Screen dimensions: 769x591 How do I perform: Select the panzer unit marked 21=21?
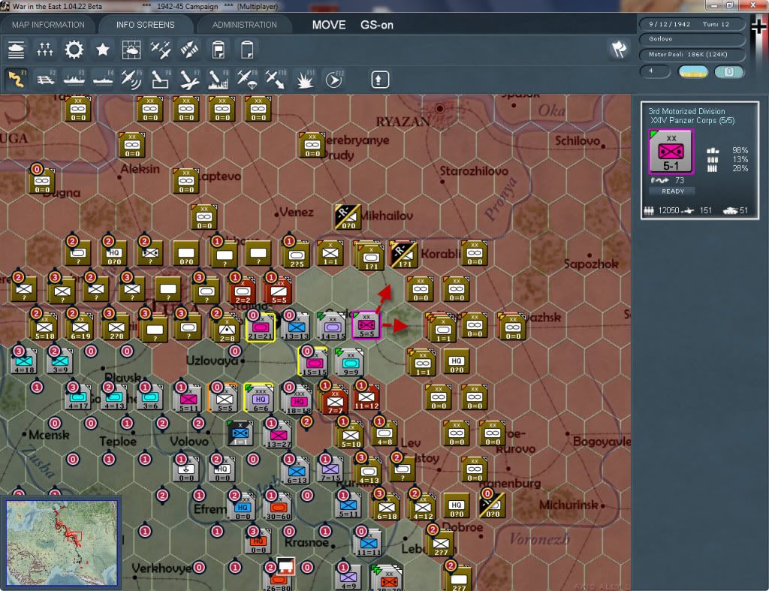[261, 327]
